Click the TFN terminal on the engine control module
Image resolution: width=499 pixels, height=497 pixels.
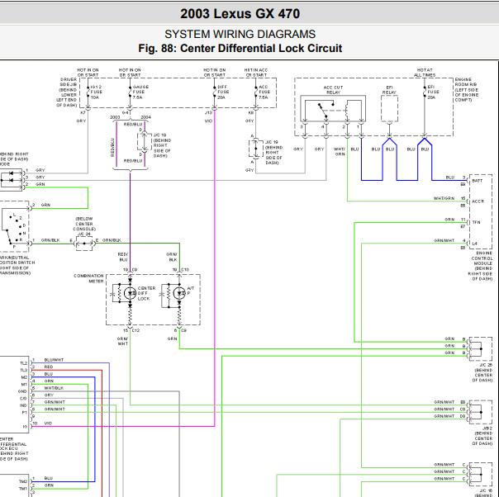(x=477, y=222)
